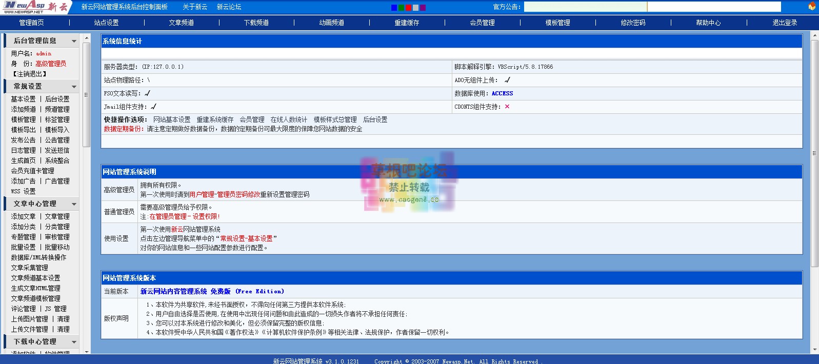Image resolution: width=819 pixels, height=364 pixels.
Task: Open the red 用户管理-管理员密码修改 link
Action: click(225, 194)
